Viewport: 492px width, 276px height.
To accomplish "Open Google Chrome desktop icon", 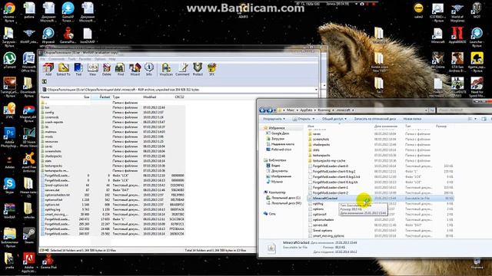I will click(9, 12).
